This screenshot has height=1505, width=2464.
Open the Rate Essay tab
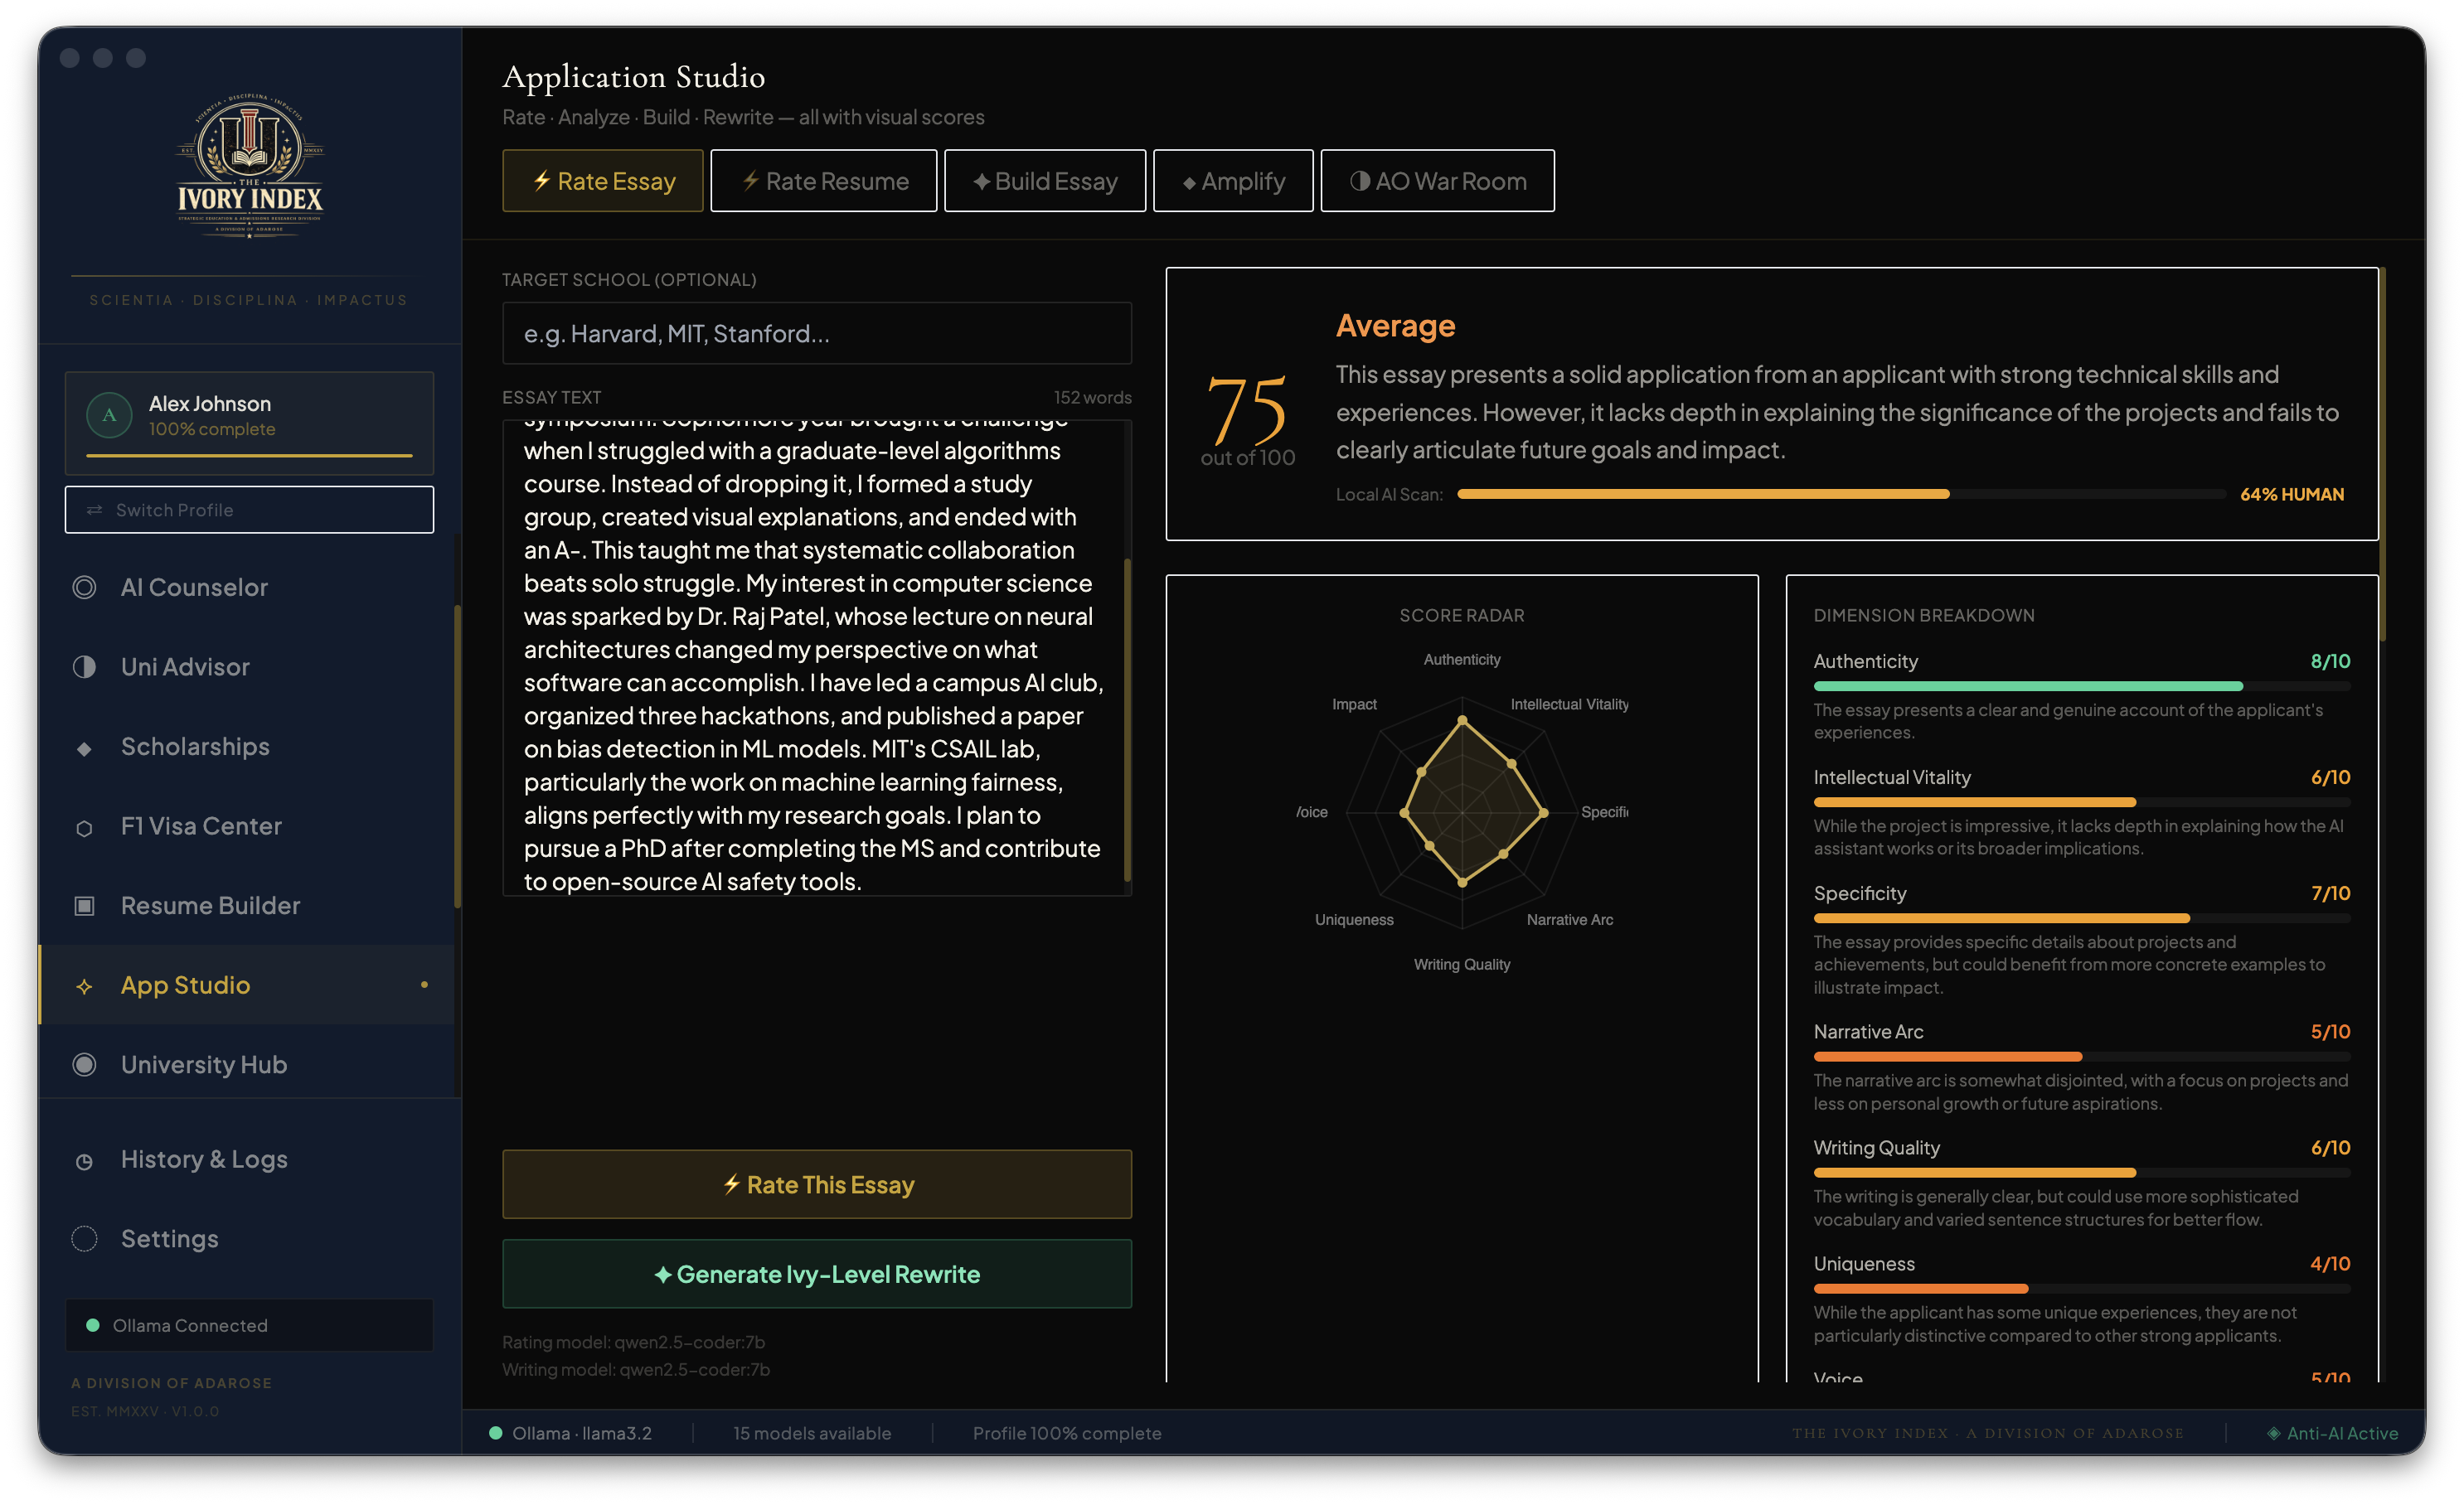click(603, 181)
